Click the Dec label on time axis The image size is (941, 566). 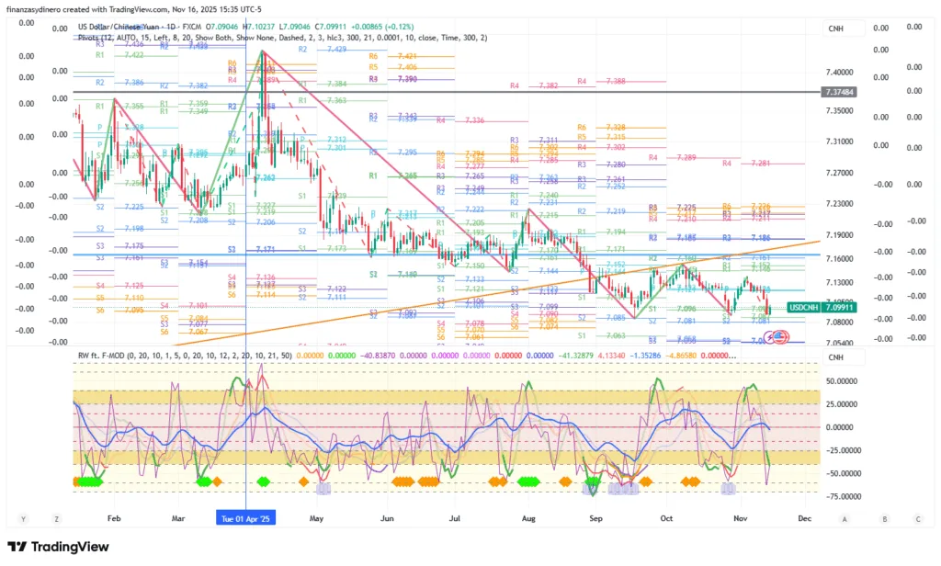[x=804, y=518]
